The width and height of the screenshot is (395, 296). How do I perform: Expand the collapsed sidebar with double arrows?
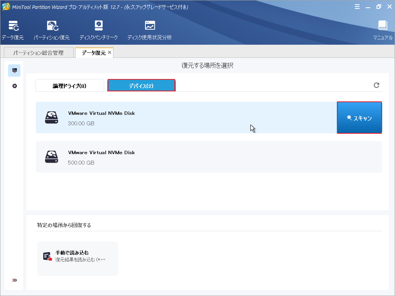(x=14, y=280)
